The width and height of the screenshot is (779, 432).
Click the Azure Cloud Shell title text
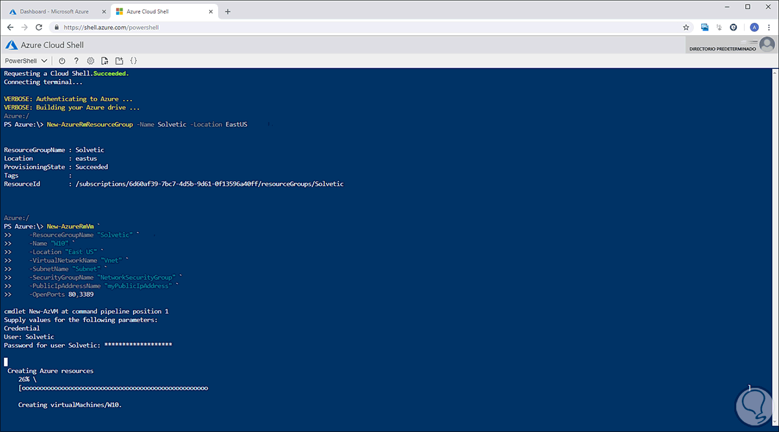[53, 45]
